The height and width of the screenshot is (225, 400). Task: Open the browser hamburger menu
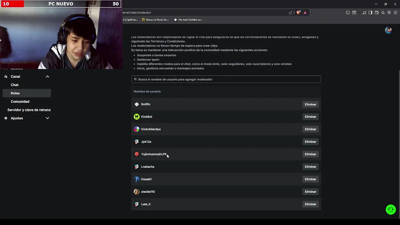(x=395, y=12)
